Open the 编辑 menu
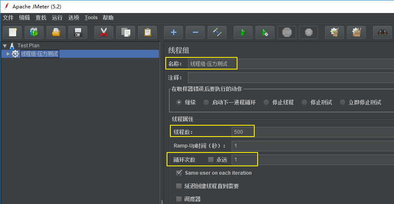This screenshot has height=204, width=394. (24, 18)
